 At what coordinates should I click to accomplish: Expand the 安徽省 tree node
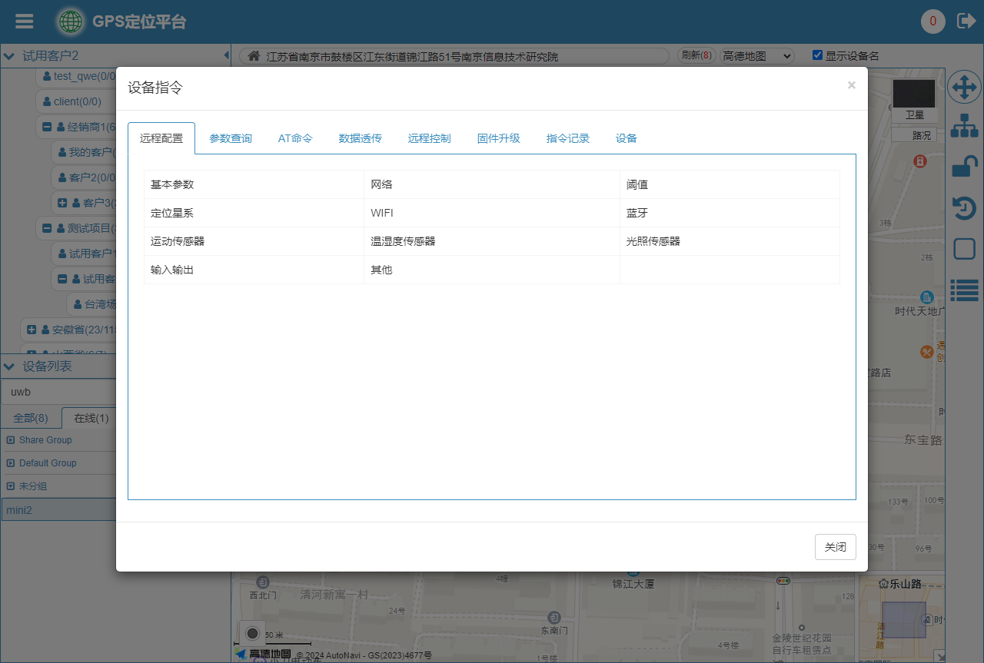click(32, 330)
